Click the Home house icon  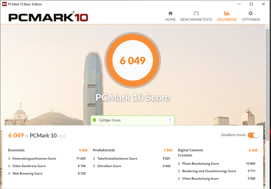click(x=170, y=14)
